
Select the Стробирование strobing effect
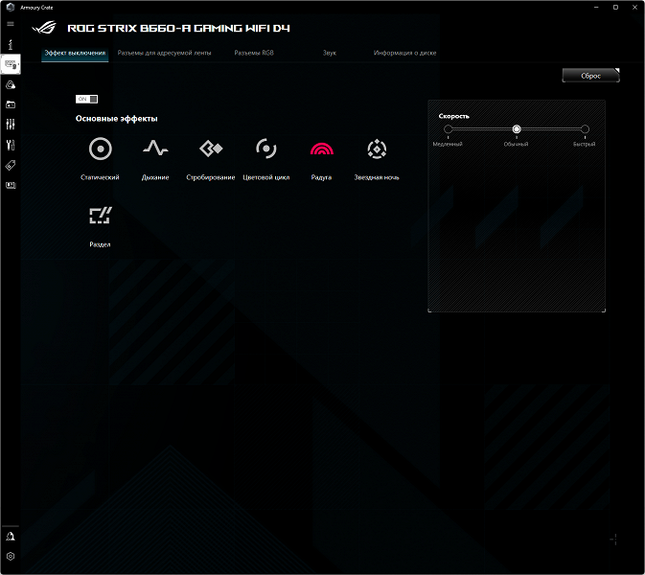[x=211, y=160]
